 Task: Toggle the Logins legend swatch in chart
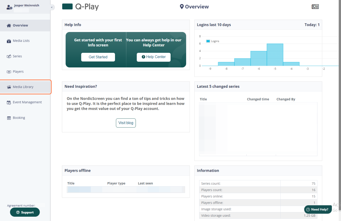tap(208, 41)
